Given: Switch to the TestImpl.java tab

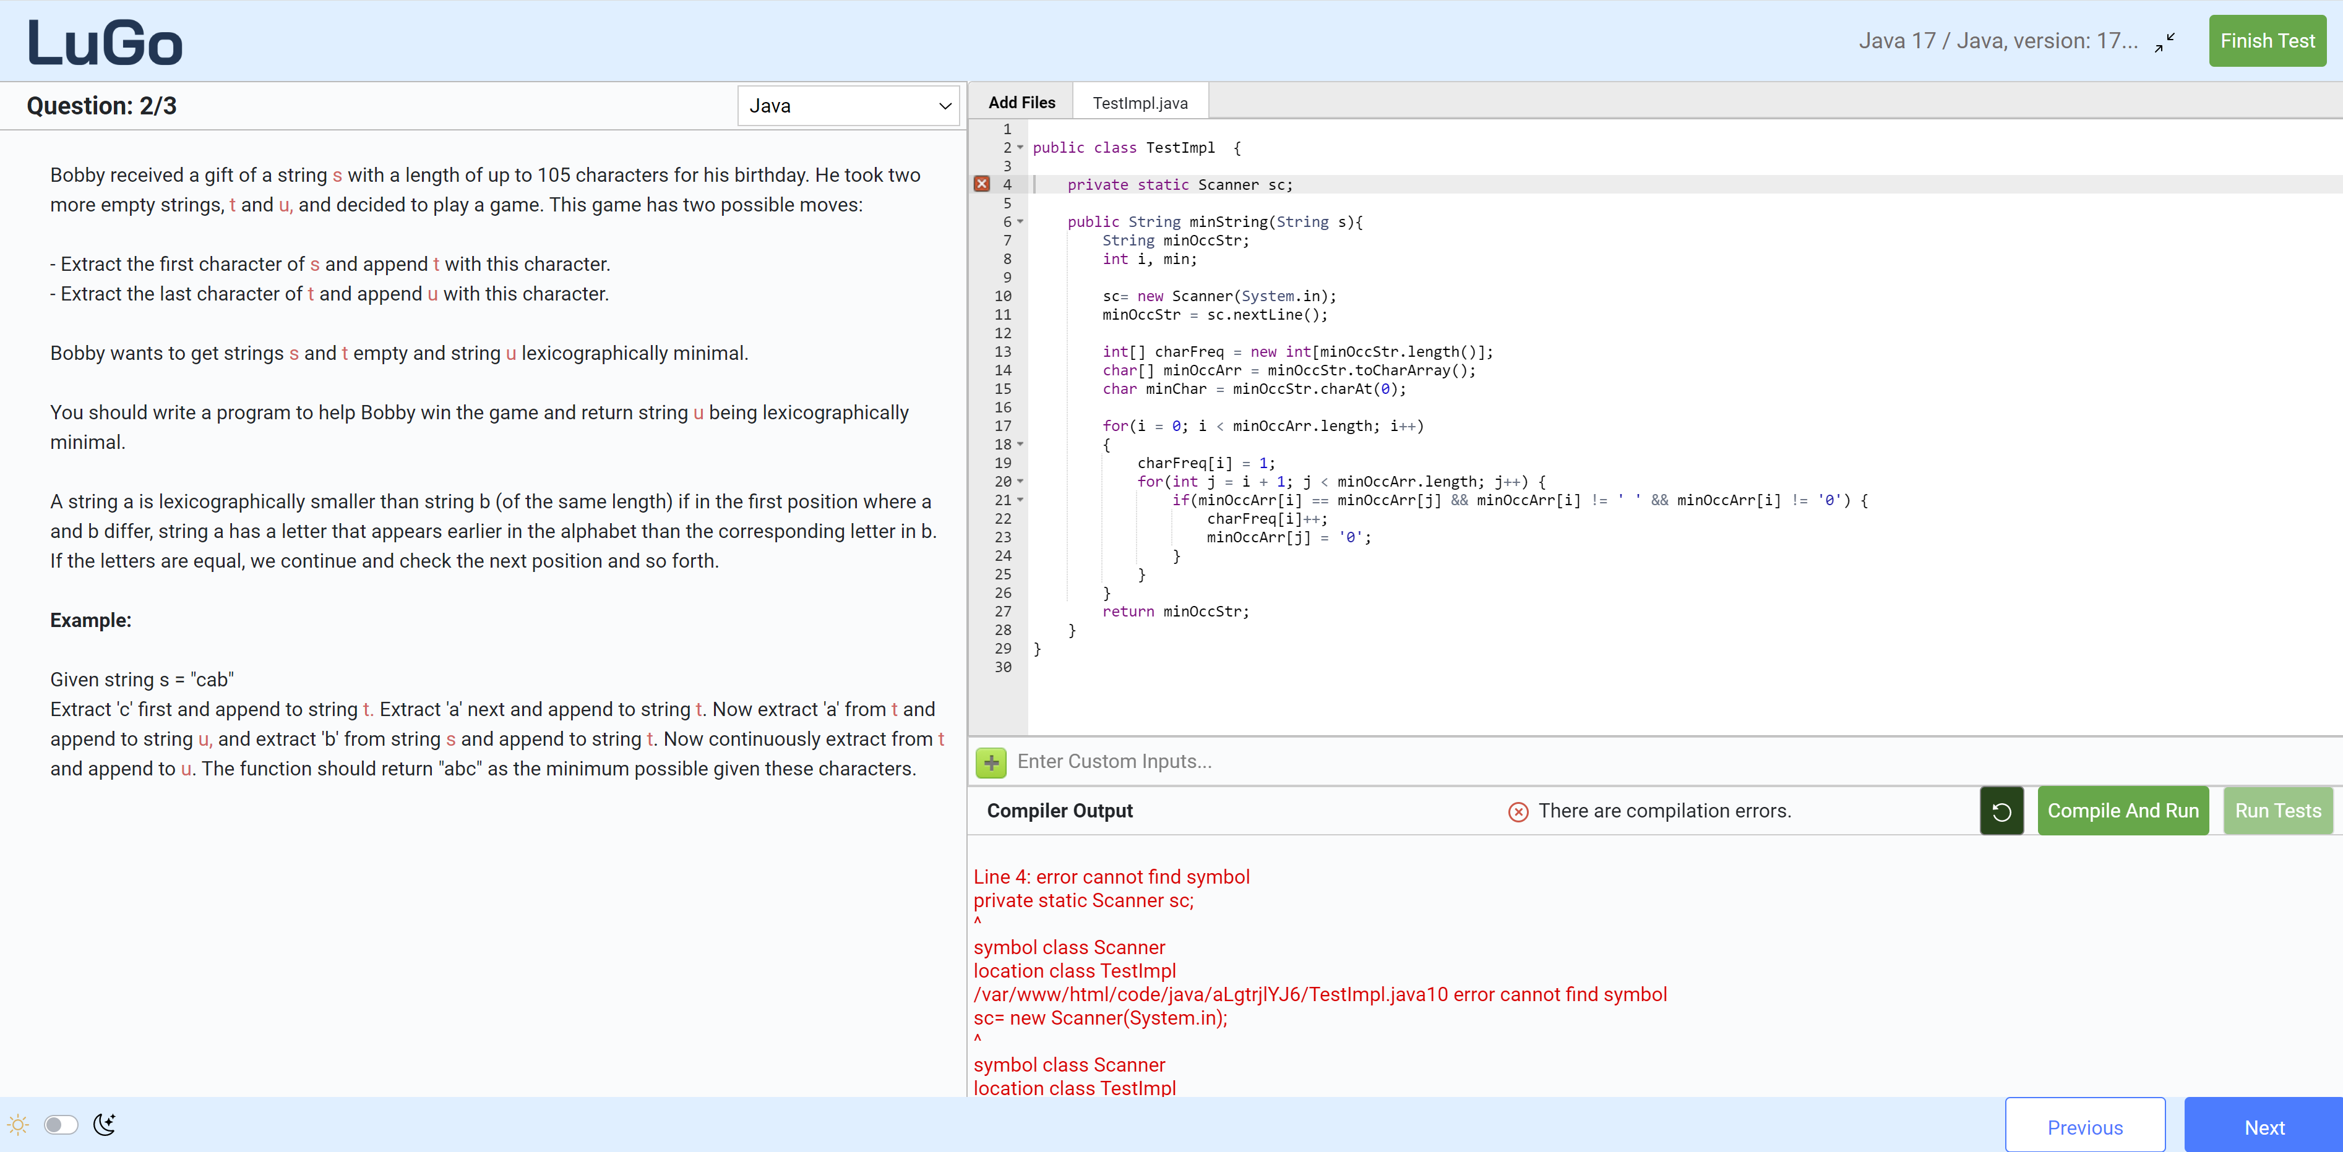Looking at the screenshot, I should coord(1140,103).
